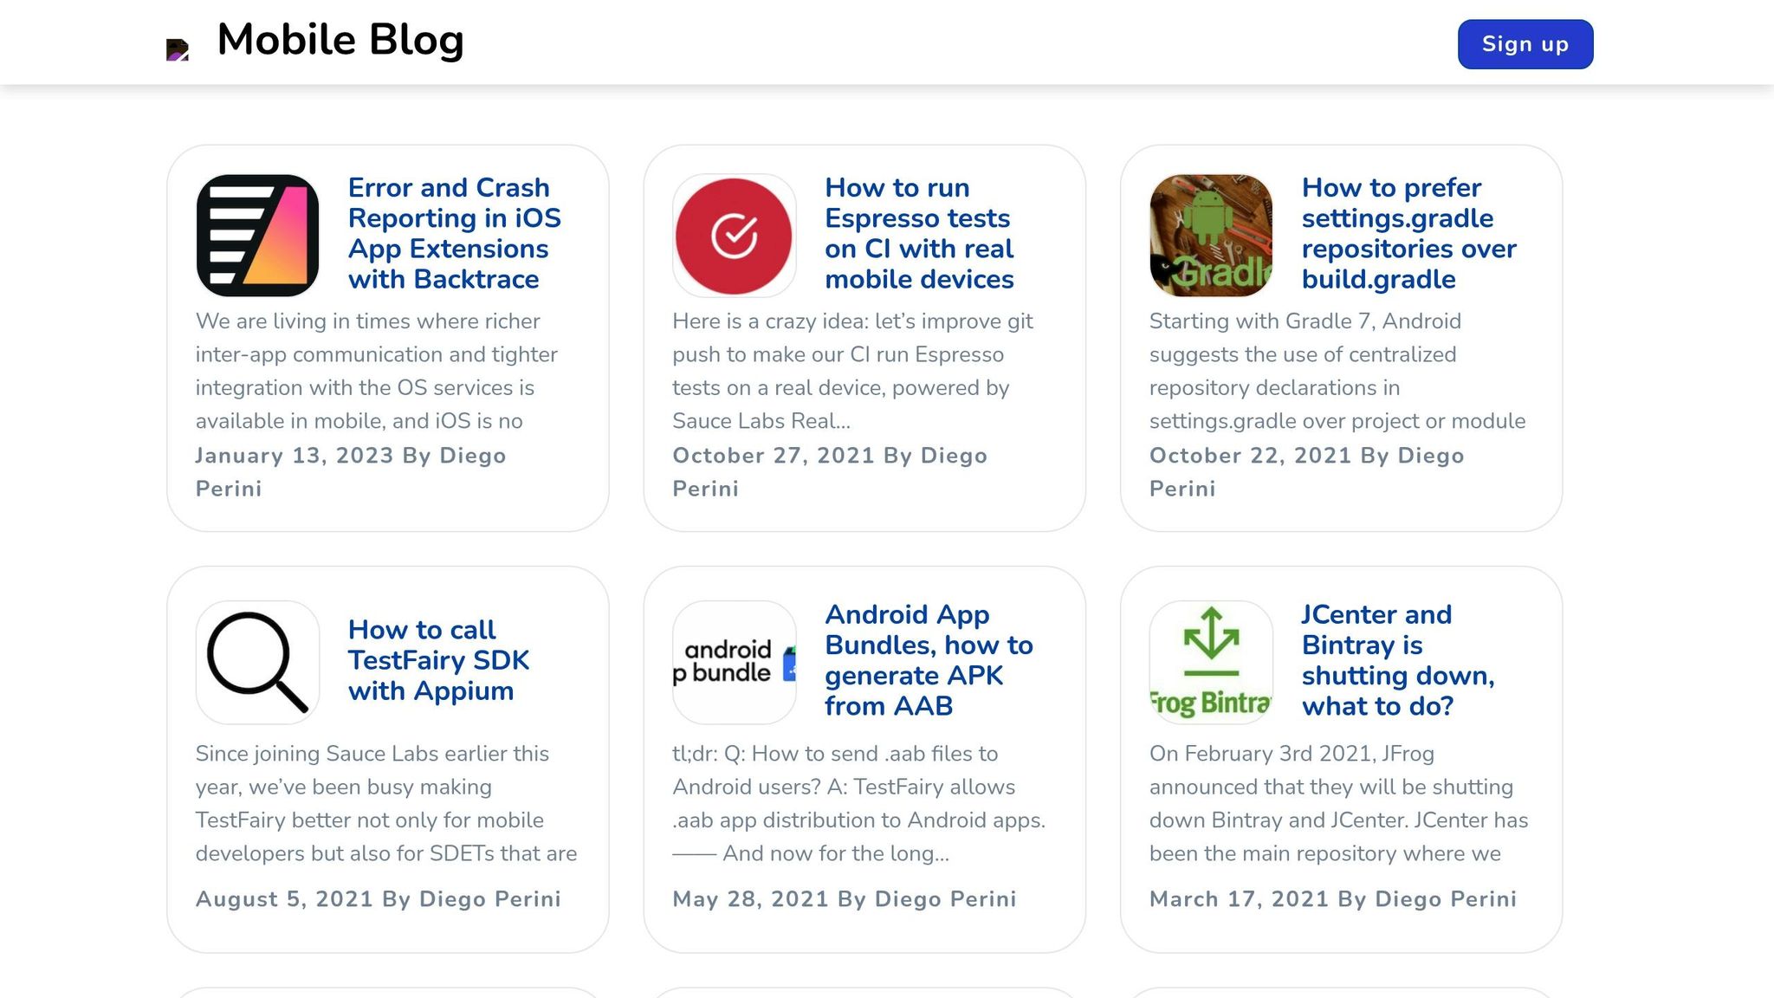Open Android App Bundles article title
This screenshot has height=998, width=1774.
click(928, 660)
